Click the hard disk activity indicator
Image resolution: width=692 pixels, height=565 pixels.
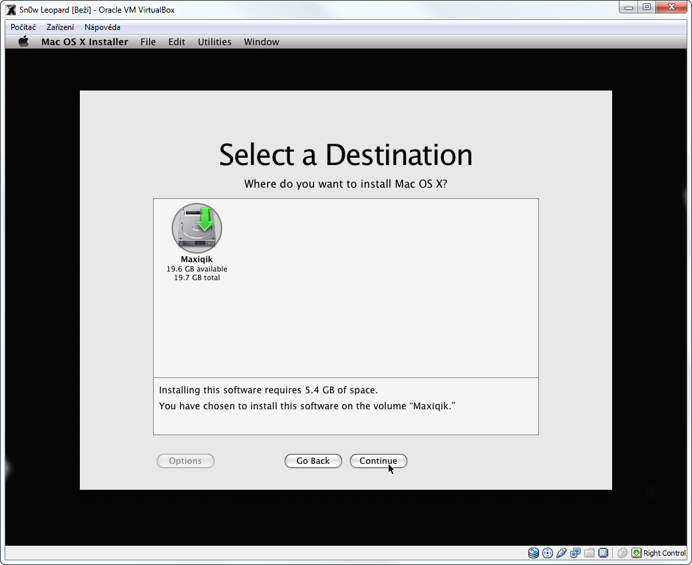pyautogui.click(x=533, y=552)
